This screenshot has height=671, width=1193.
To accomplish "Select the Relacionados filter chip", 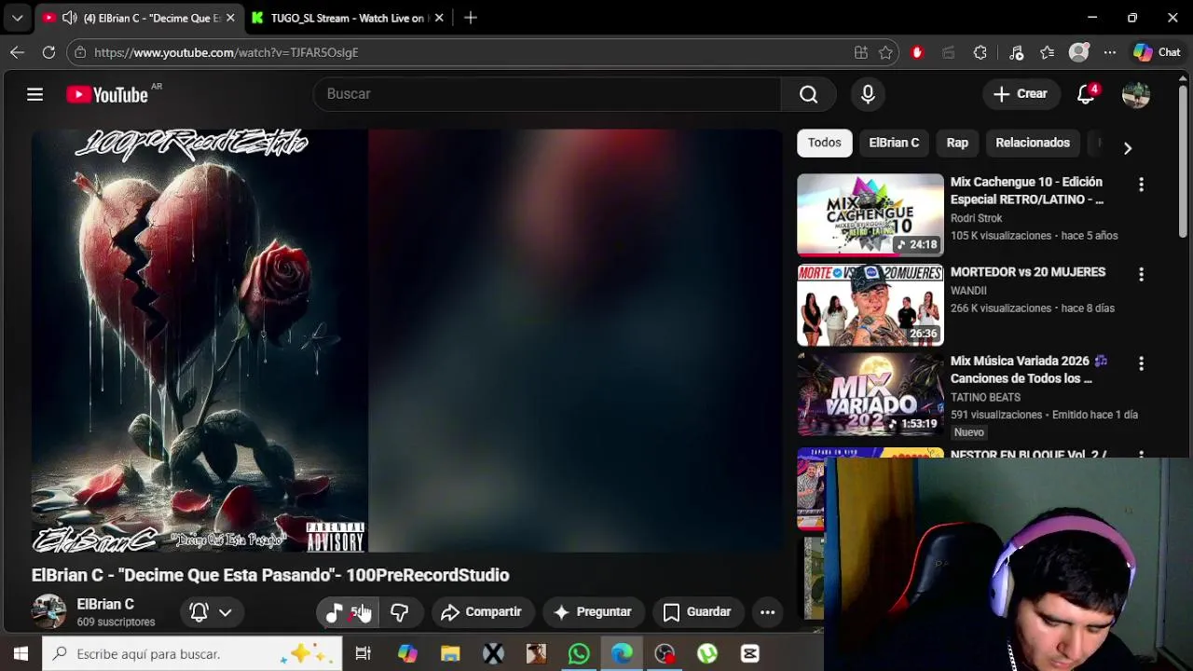I will [1033, 143].
